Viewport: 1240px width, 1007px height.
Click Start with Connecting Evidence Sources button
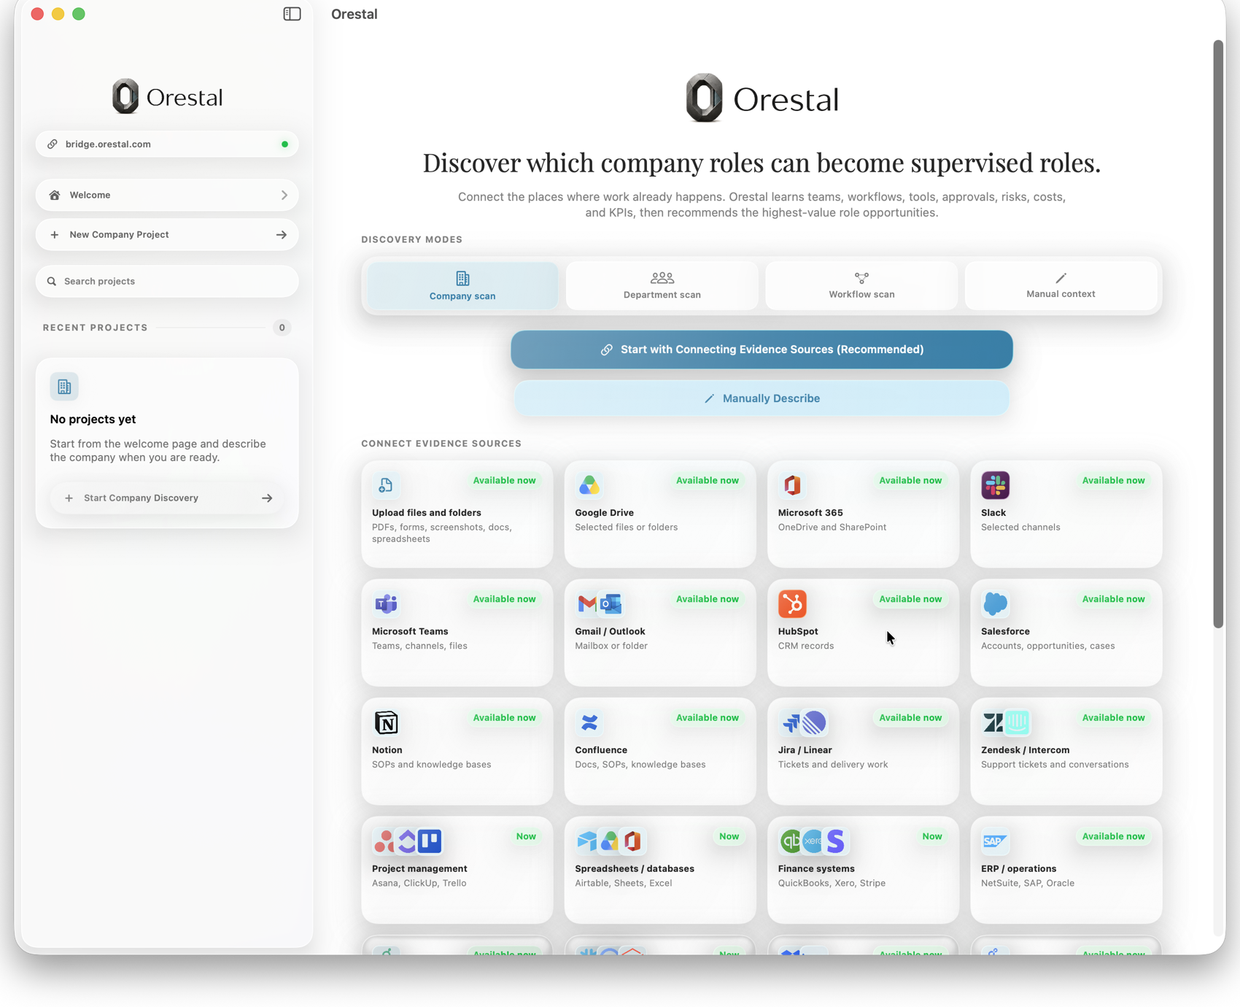[x=762, y=349]
